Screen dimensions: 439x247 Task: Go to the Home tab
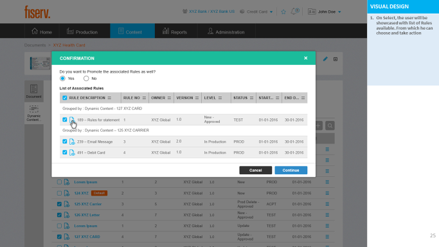click(x=42, y=32)
